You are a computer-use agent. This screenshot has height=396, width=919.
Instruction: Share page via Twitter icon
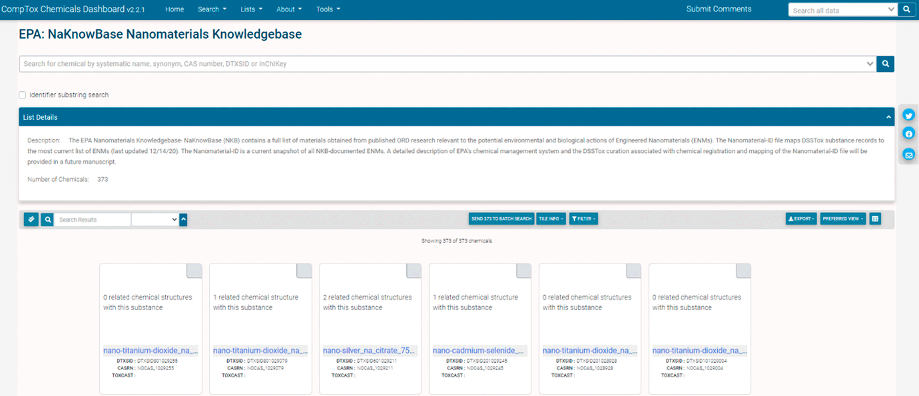[908, 115]
